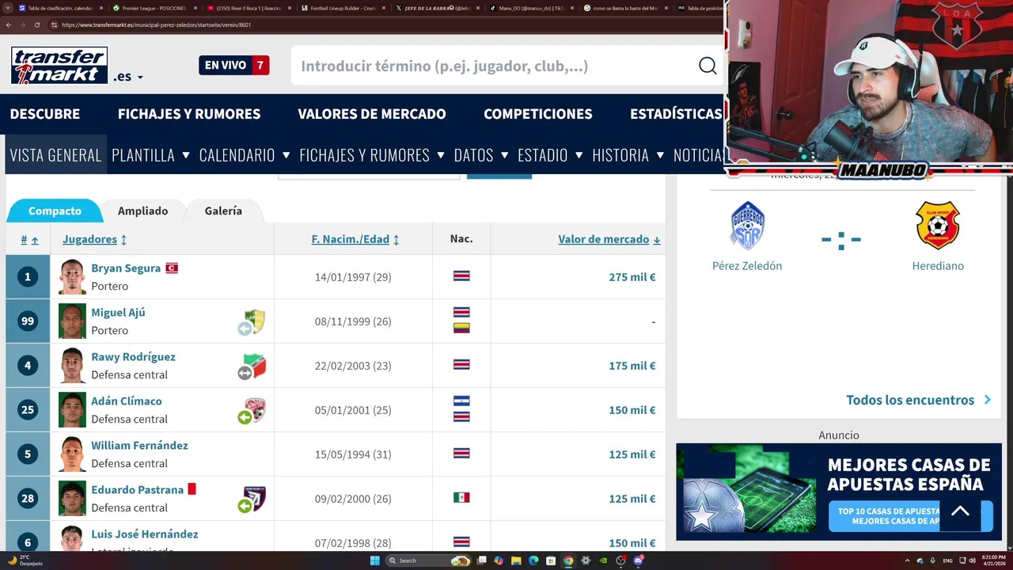Switch to Football Lineup Builder browser tab
The height and width of the screenshot is (570, 1013).
click(342, 8)
